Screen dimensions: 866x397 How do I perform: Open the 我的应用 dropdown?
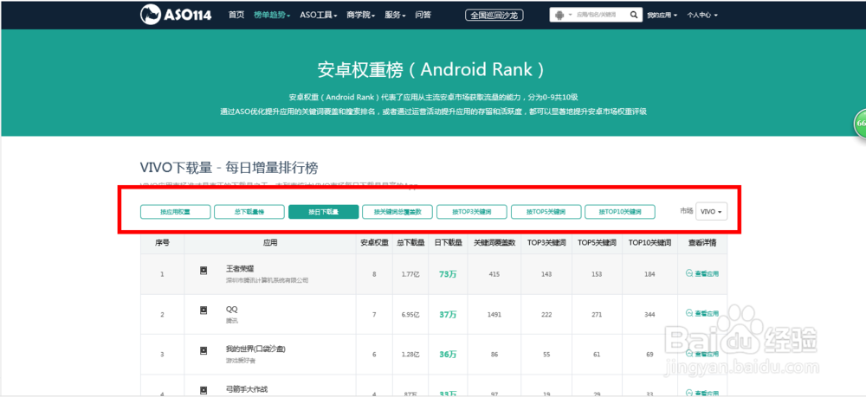coord(662,16)
